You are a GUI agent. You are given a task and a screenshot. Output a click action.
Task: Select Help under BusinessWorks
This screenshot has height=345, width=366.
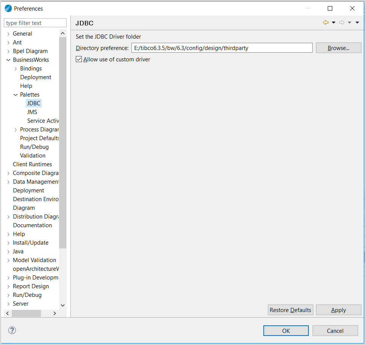coord(26,86)
